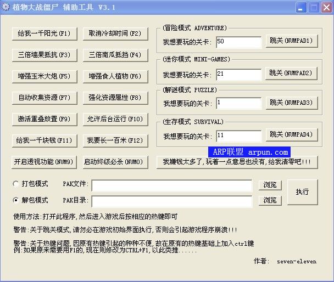Click 给我一千阳光 (F1) button
The image size is (334, 282).
(x=44, y=33)
